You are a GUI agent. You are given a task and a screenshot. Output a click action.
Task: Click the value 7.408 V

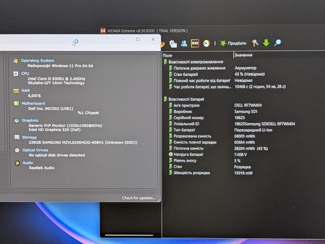coord(240,155)
